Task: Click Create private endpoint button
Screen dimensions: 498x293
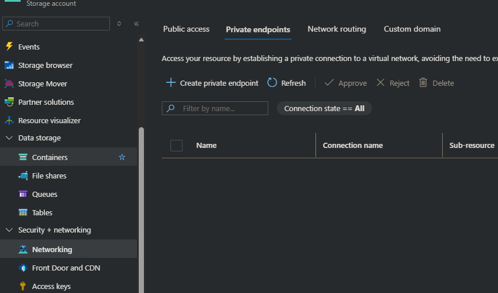Action: point(212,83)
